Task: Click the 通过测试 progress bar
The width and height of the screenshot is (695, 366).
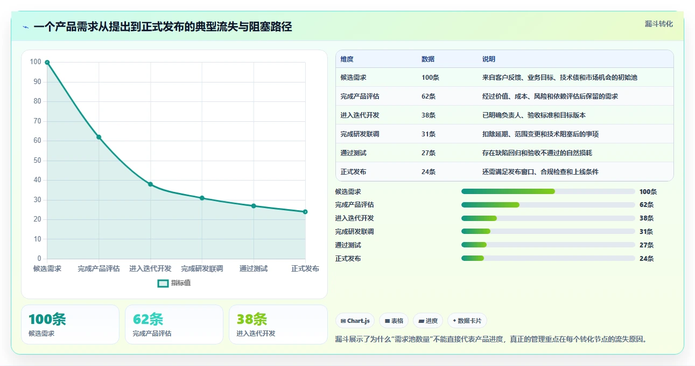Action: (548, 245)
